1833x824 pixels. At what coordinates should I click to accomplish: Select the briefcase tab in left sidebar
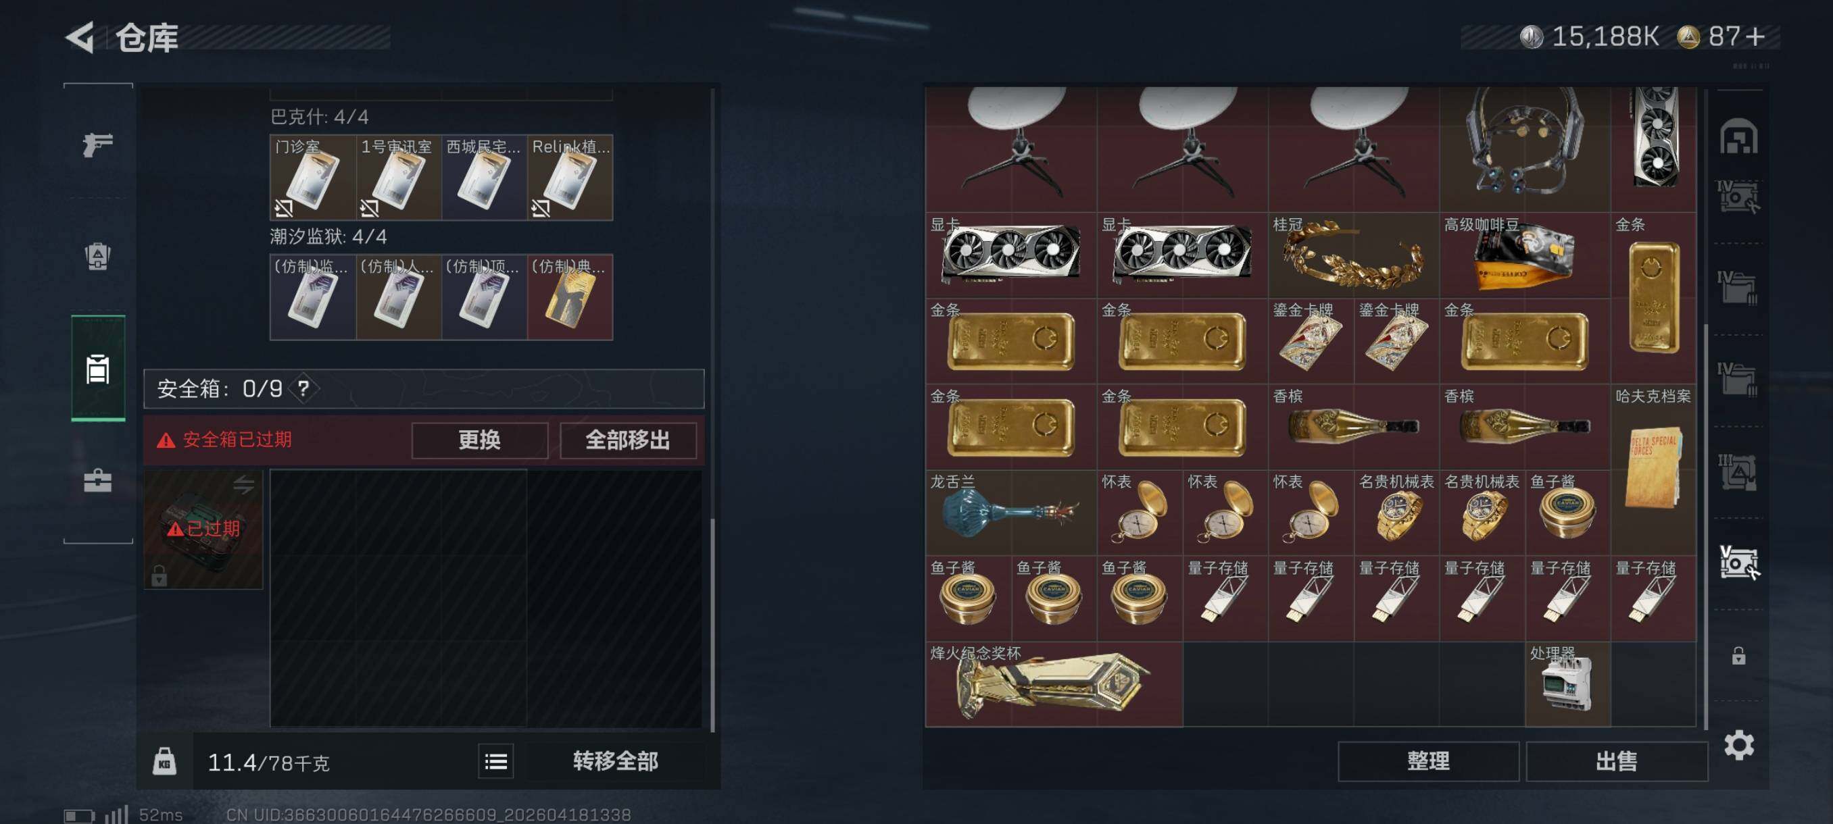pos(97,481)
